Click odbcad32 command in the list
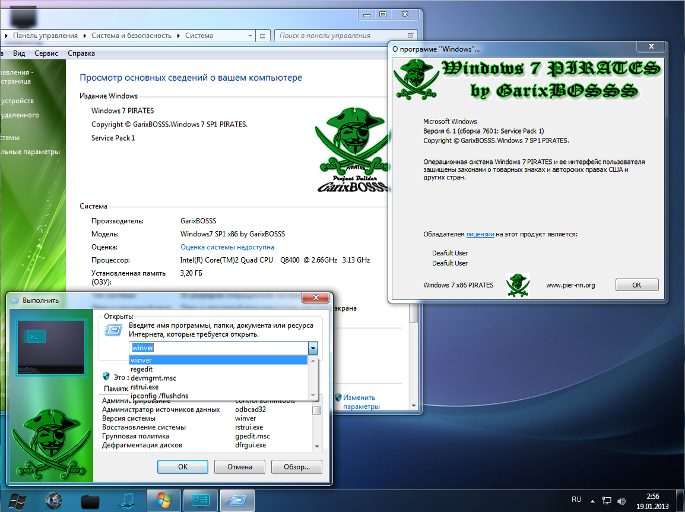 coord(250,410)
